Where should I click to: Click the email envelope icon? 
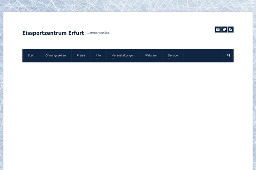[x=218, y=30]
